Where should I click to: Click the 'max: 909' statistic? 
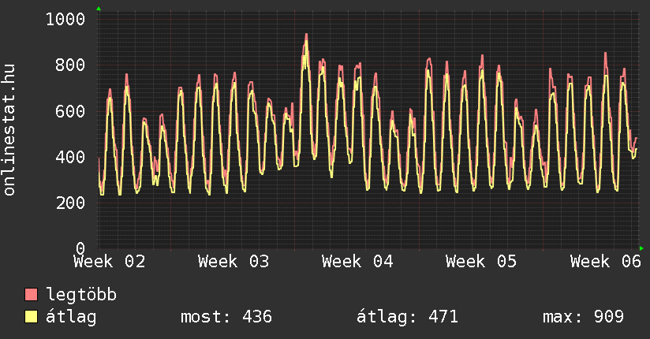(584, 317)
